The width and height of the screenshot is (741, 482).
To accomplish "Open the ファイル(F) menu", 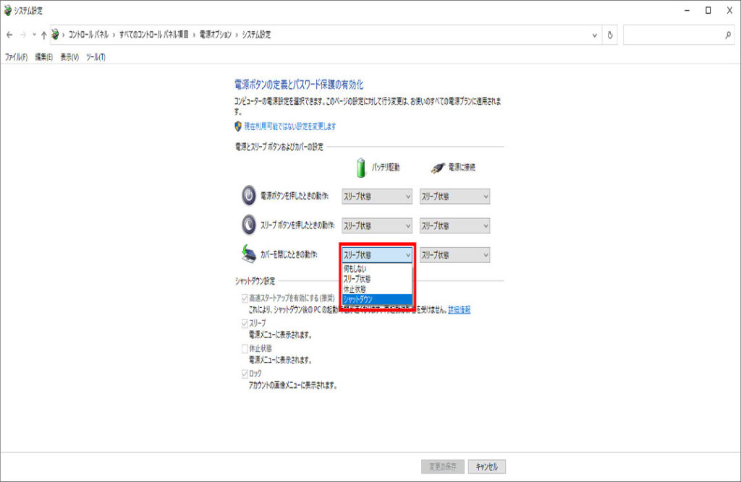I will click(16, 57).
